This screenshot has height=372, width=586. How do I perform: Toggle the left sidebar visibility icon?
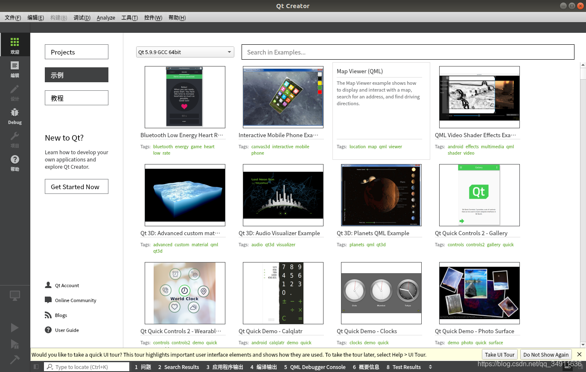pyautogui.click(x=36, y=367)
